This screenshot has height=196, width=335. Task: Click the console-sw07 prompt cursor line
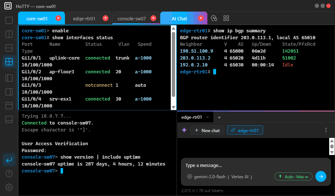pyautogui.click(x=42, y=171)
